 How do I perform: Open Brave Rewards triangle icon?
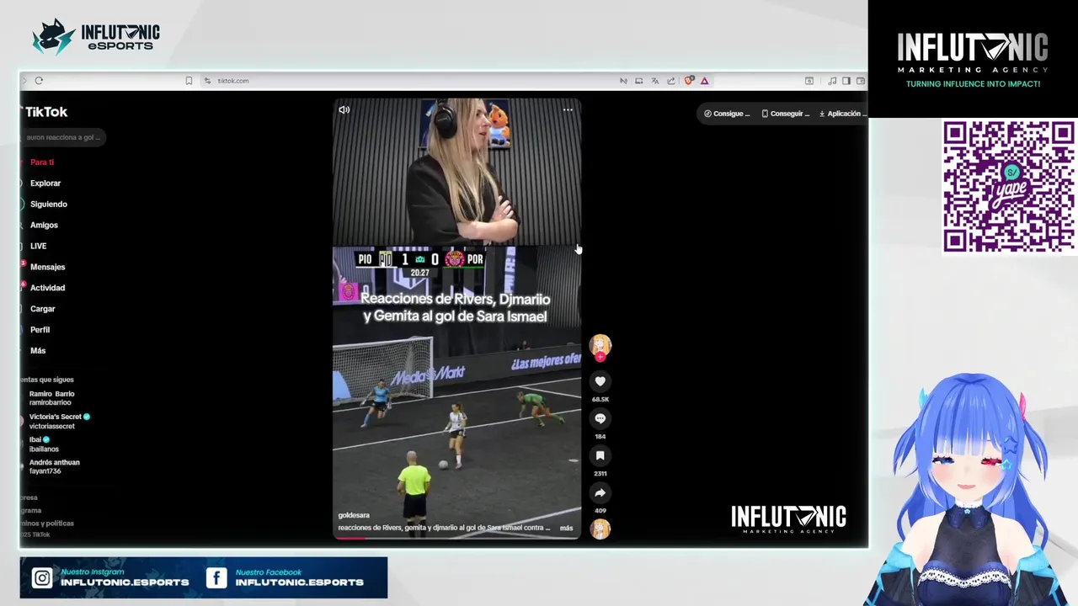tap(704, 81)
